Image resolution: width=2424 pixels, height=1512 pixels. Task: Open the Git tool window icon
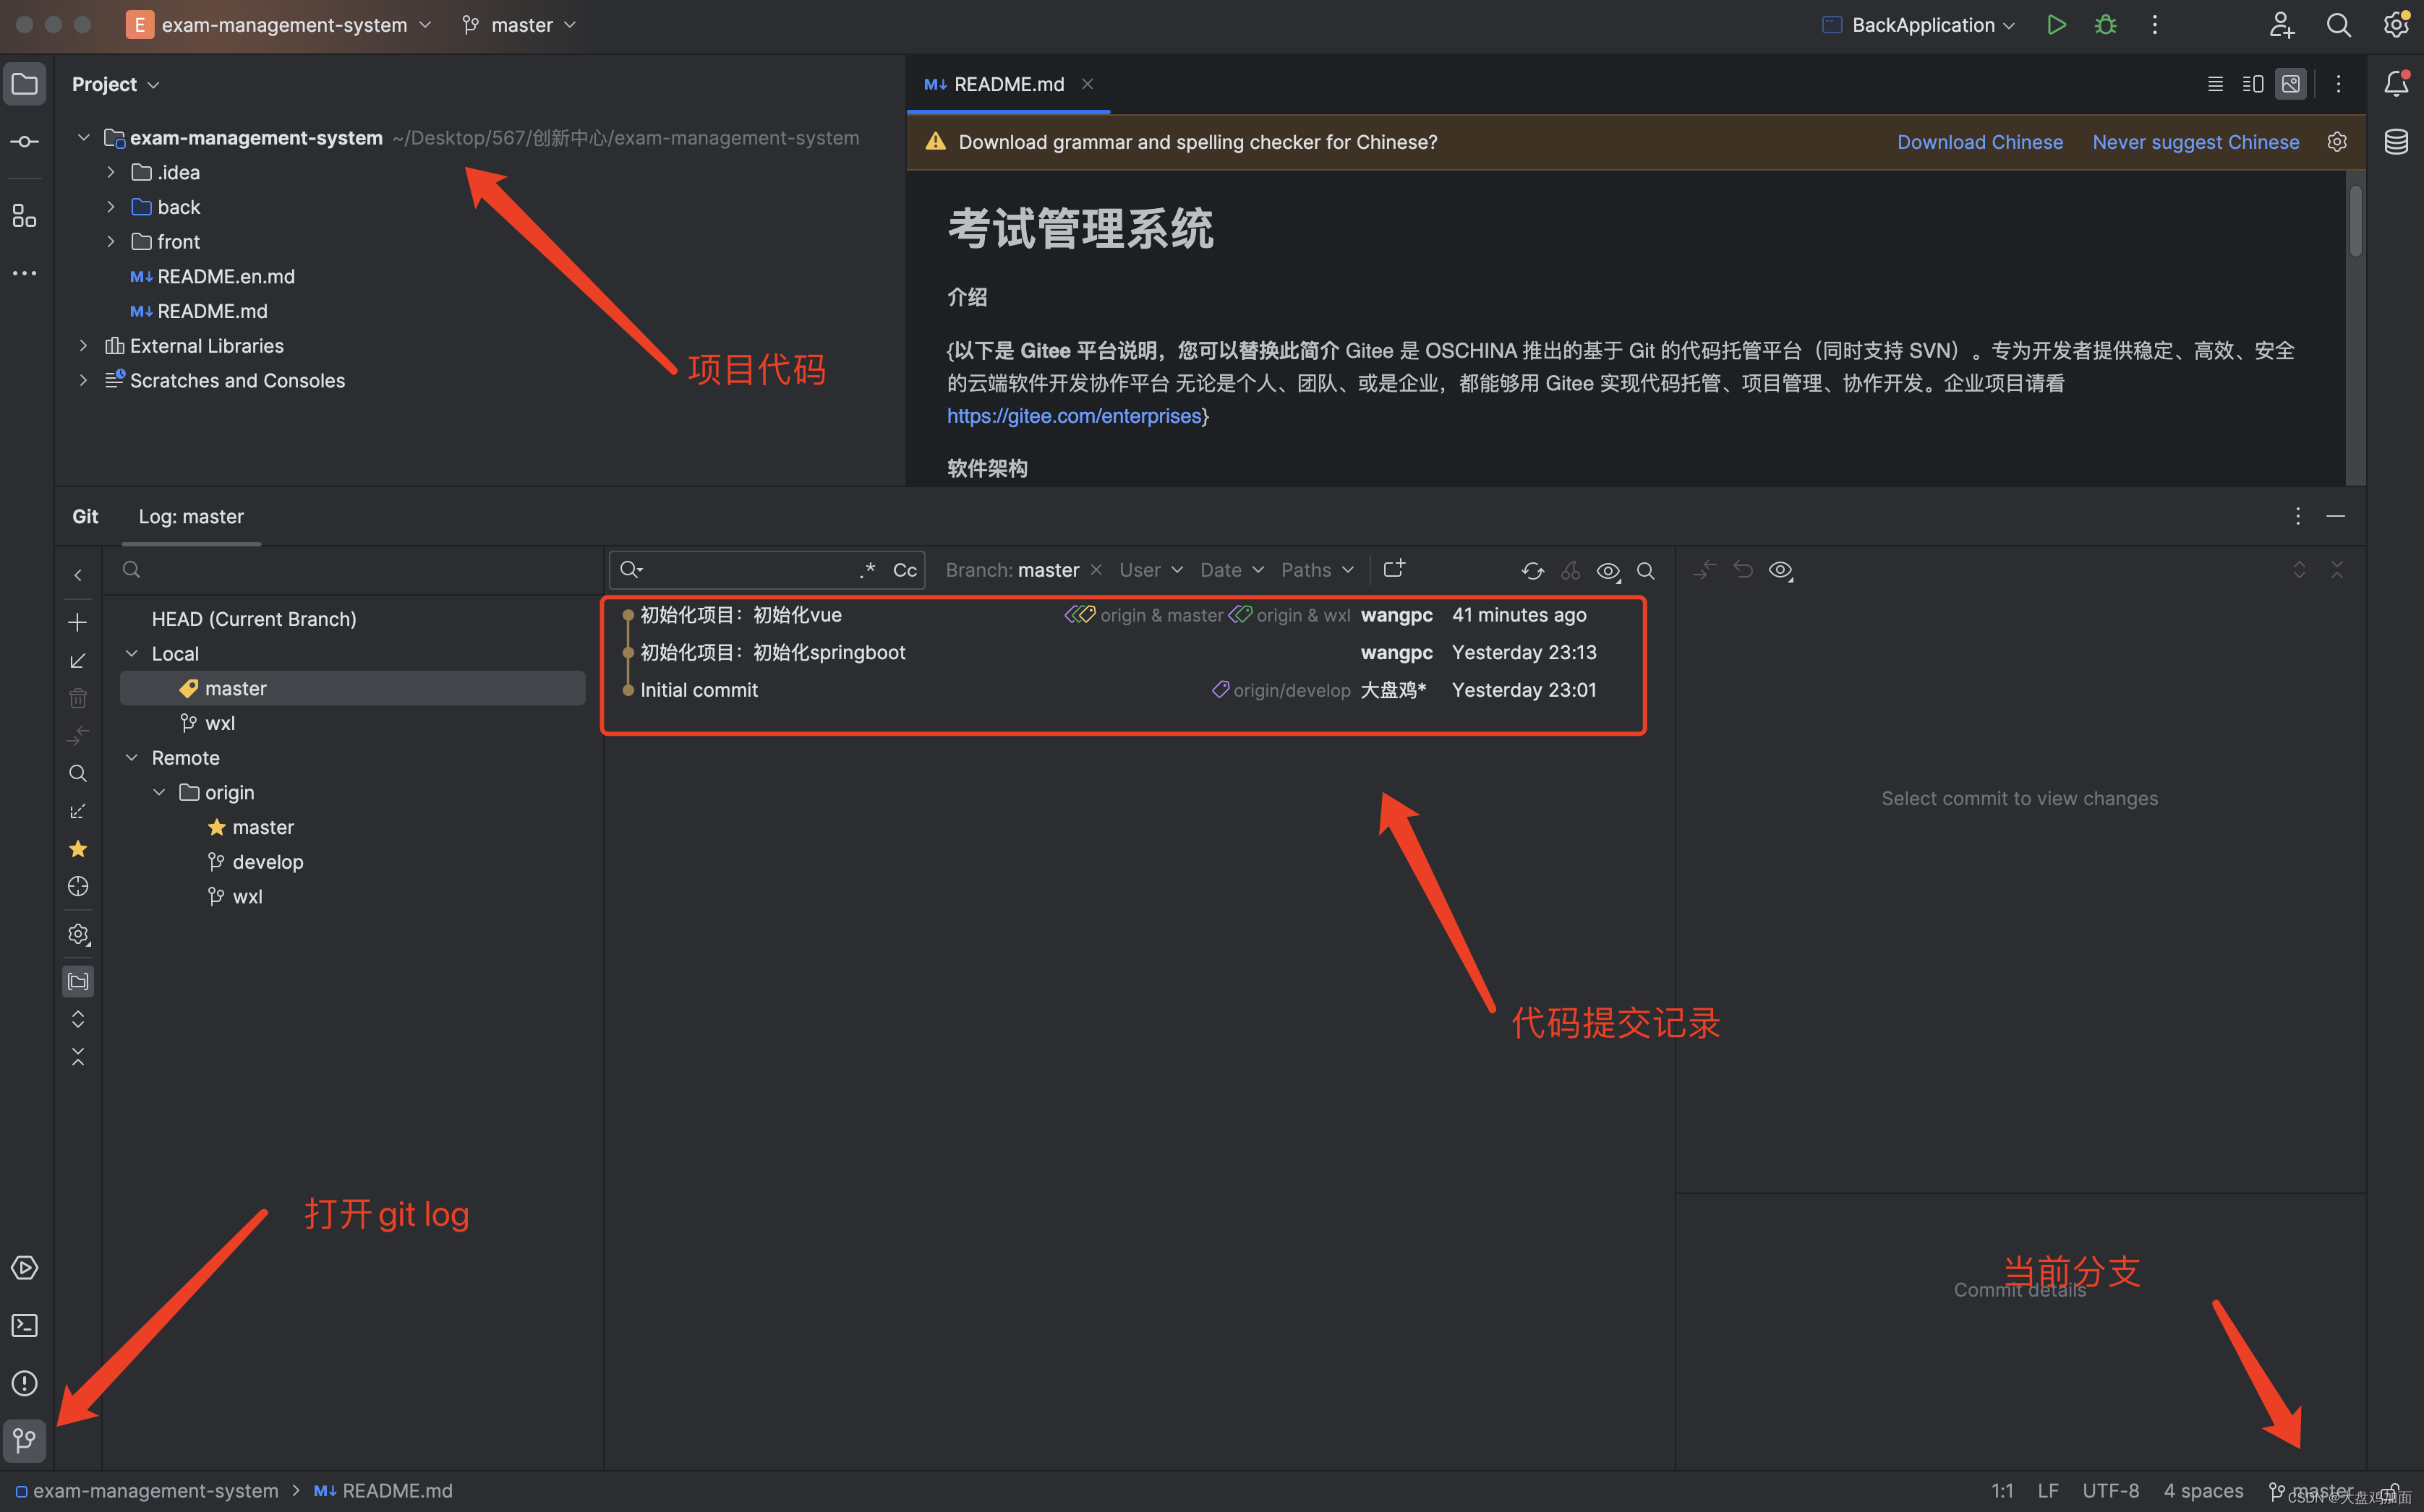(x=24, y=1440)
